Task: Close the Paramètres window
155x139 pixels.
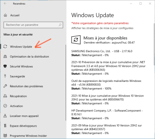Action: click(150, 3)
